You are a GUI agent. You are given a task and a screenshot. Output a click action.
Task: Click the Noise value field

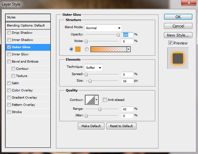click(127, 41)
